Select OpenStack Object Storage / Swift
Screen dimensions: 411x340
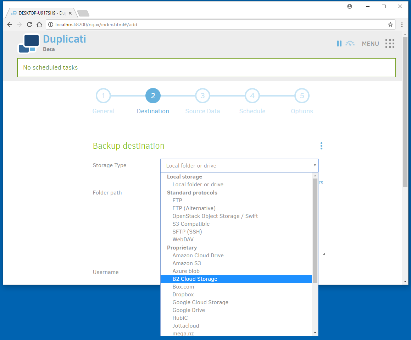pos(237,216)
